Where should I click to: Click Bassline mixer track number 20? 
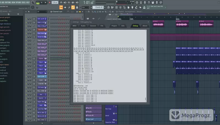tap(34, 30)
